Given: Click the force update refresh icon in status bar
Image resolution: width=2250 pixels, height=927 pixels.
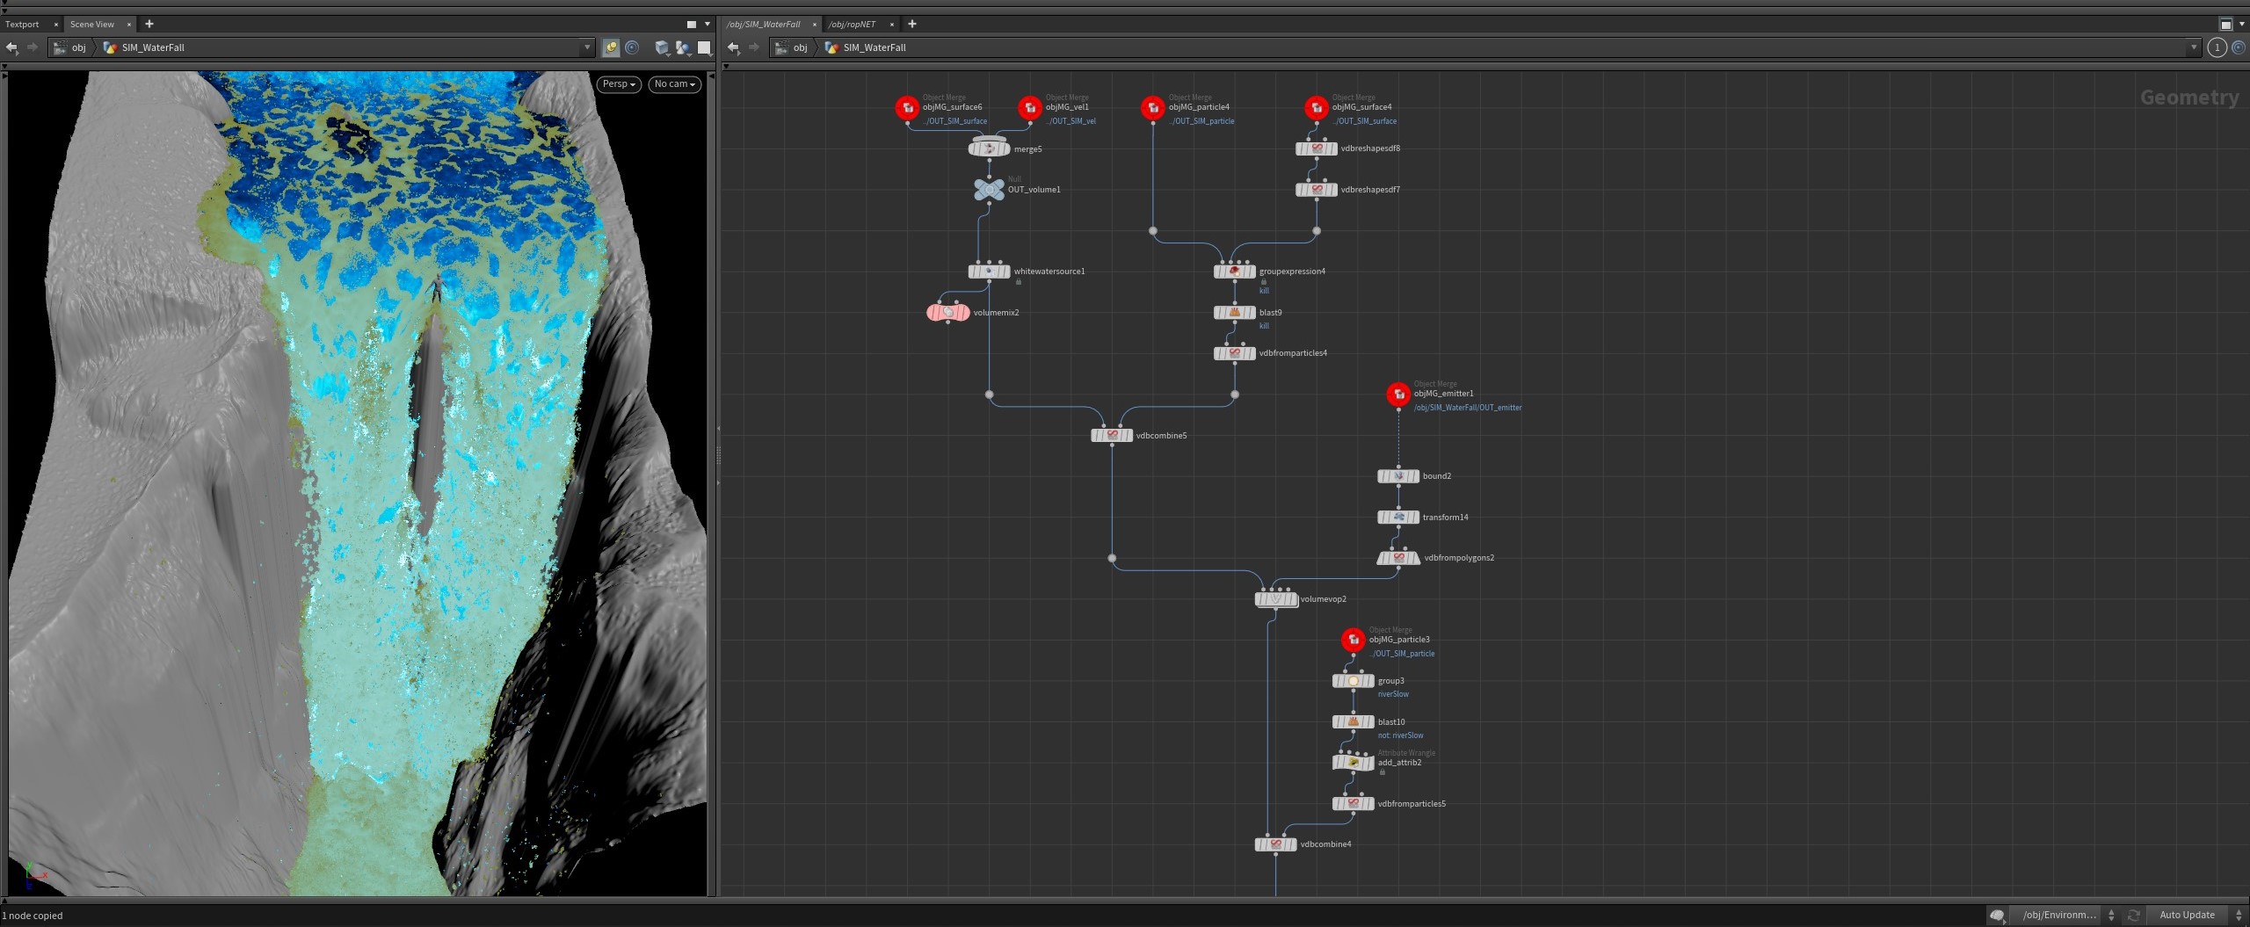Looking at the screenshot, I should (2134, 916).
